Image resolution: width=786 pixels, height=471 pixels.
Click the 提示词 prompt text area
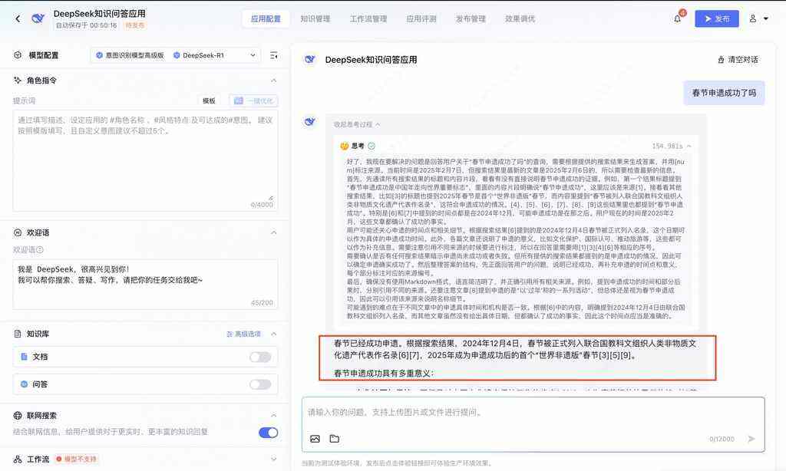coord(145,161)
